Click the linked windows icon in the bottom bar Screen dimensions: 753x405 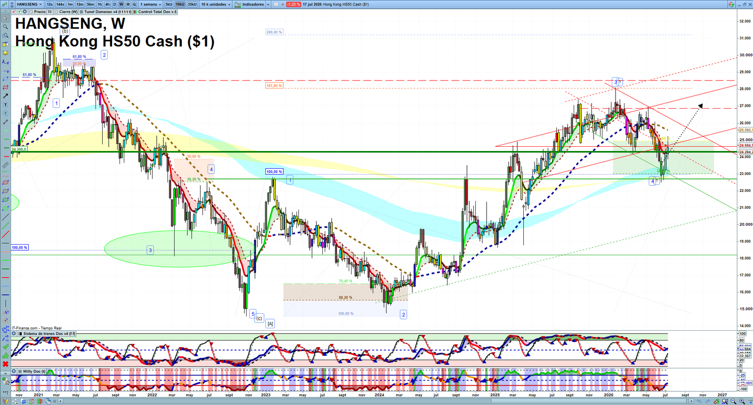[x=48, y=401]
